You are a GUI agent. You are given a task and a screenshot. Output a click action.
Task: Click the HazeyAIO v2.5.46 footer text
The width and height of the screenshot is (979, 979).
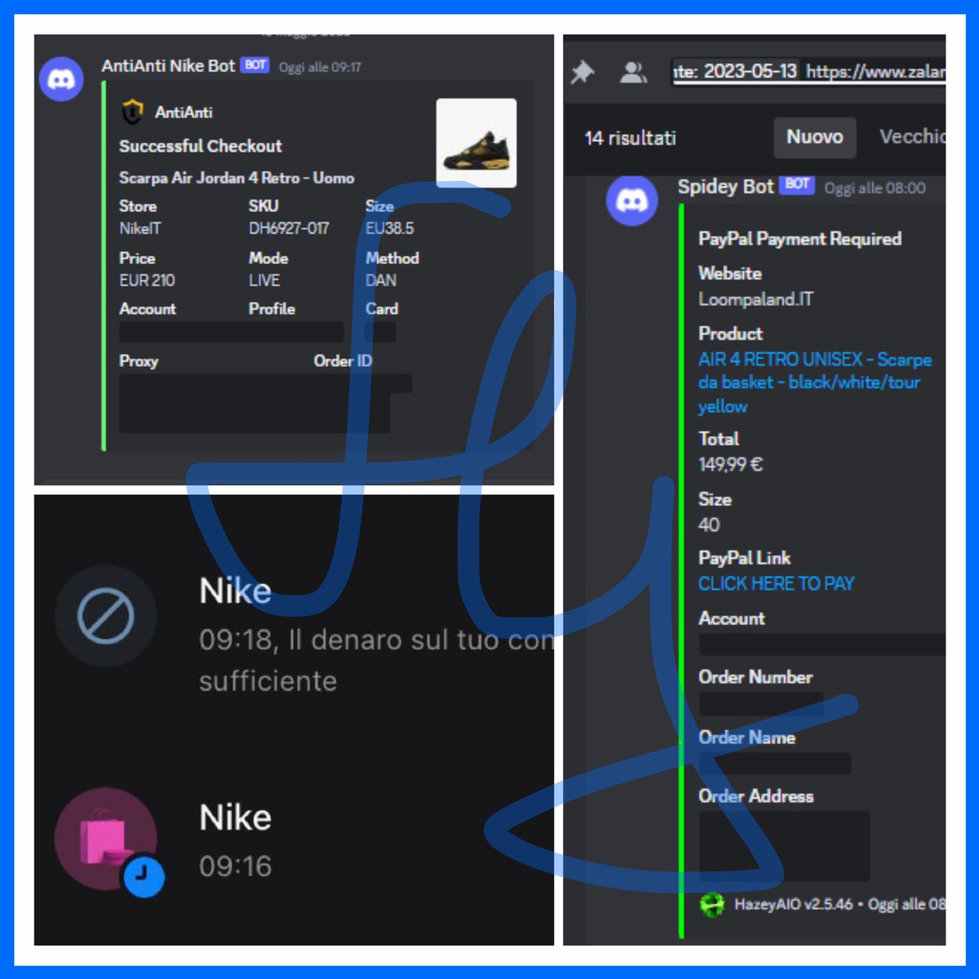(793, 905)
